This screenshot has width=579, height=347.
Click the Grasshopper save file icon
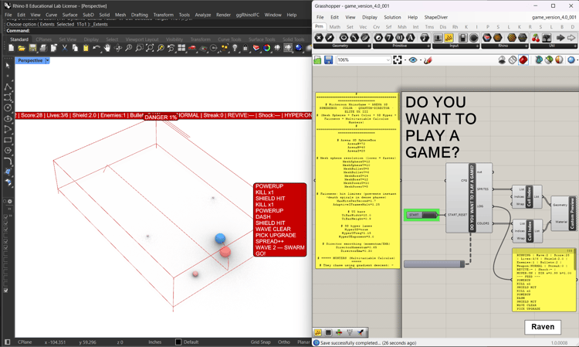(x=328, y=60)
